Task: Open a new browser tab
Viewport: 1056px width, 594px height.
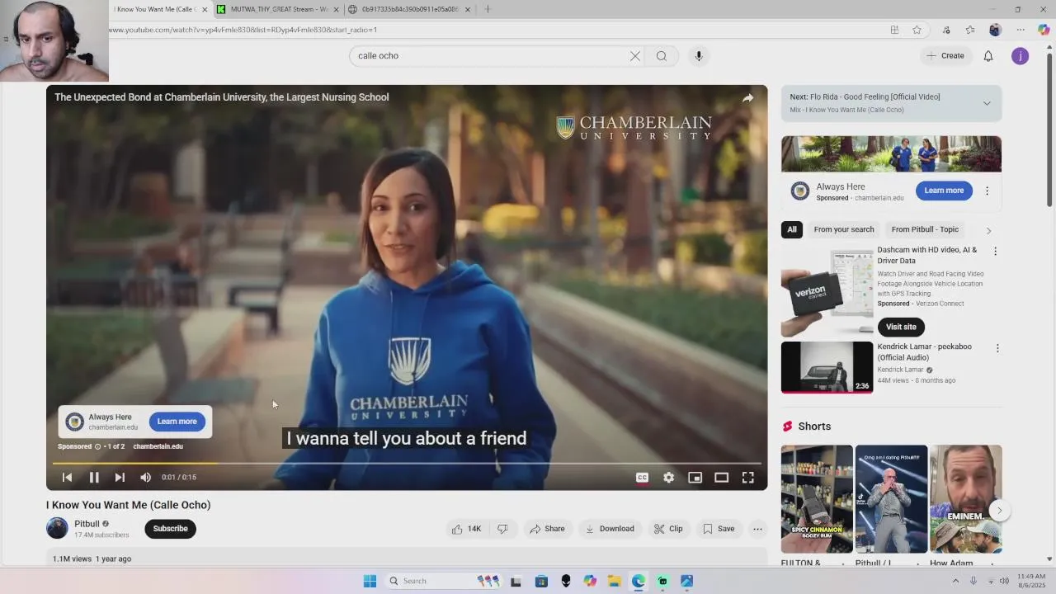Action: click(x=487, y=9)
